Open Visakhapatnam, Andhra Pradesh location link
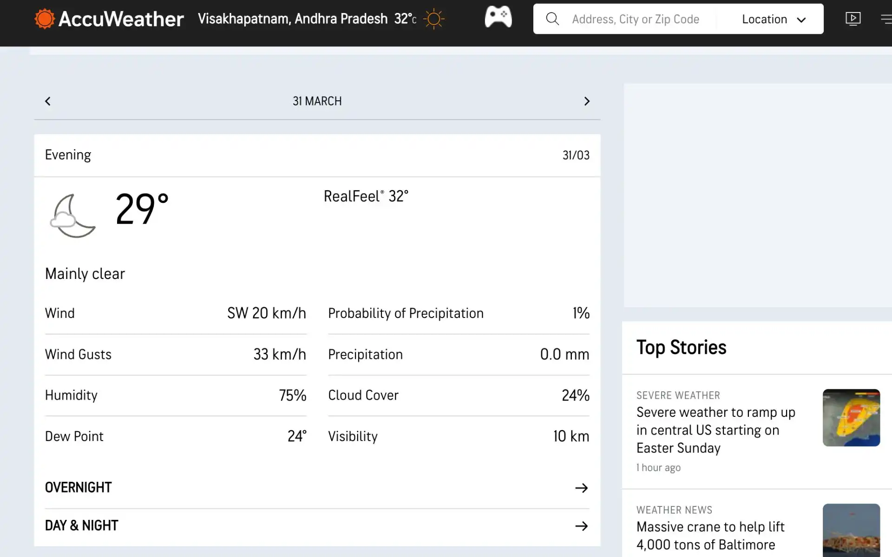892x557 pixels. click(293, 19)
